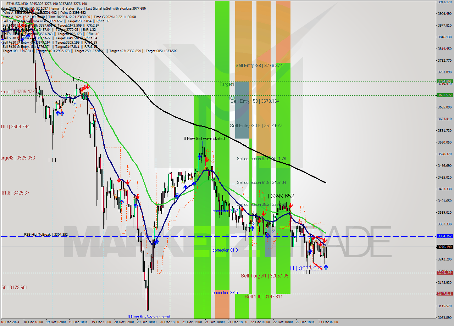Viewport: 454px width, 326px height.
Task: Click the red down arrow above latest candles
Action: click(x=324, y=240)
